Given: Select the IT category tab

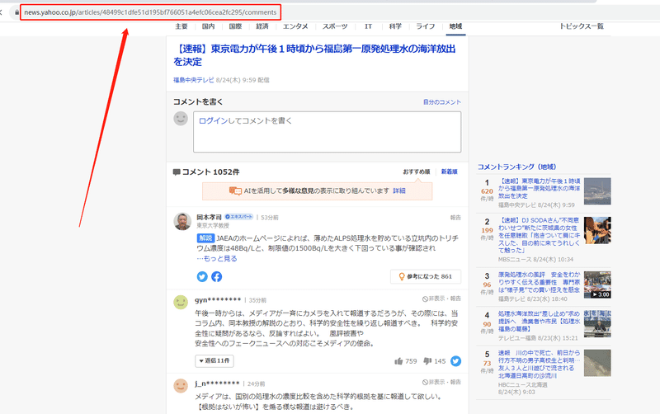Looking at the screenshot, I should pos(368,26).
